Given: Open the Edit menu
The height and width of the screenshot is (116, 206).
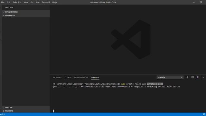Looking at the screenshot, I should pos(9,2).
